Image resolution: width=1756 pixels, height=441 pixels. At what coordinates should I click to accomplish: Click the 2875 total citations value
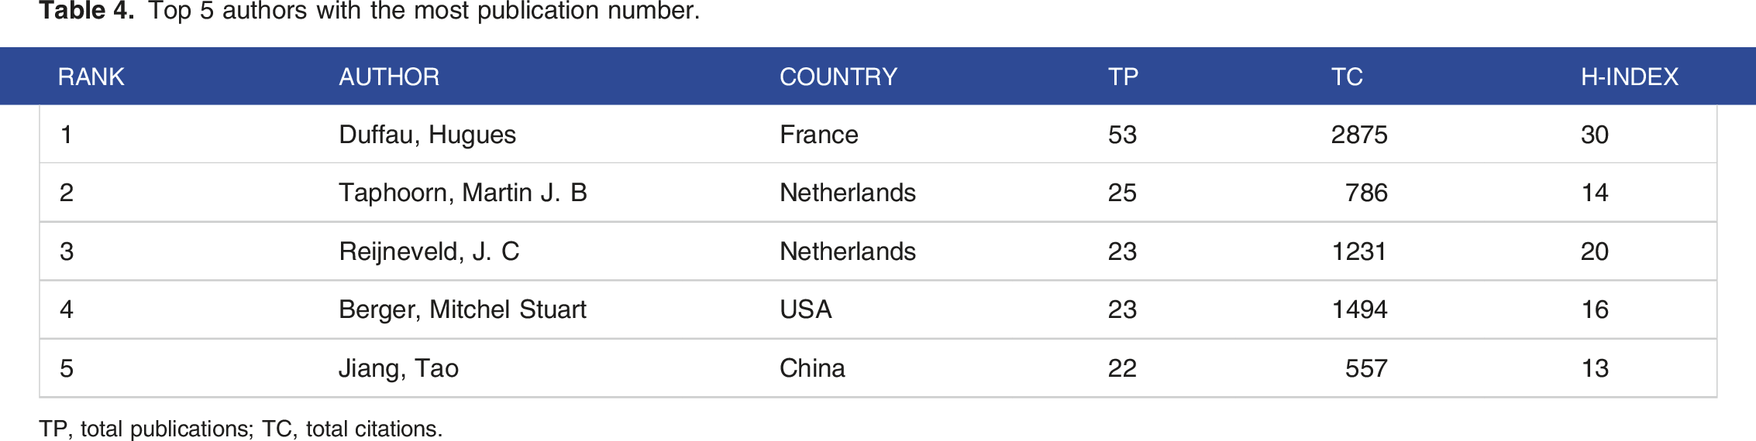(x=1359, y=135)
